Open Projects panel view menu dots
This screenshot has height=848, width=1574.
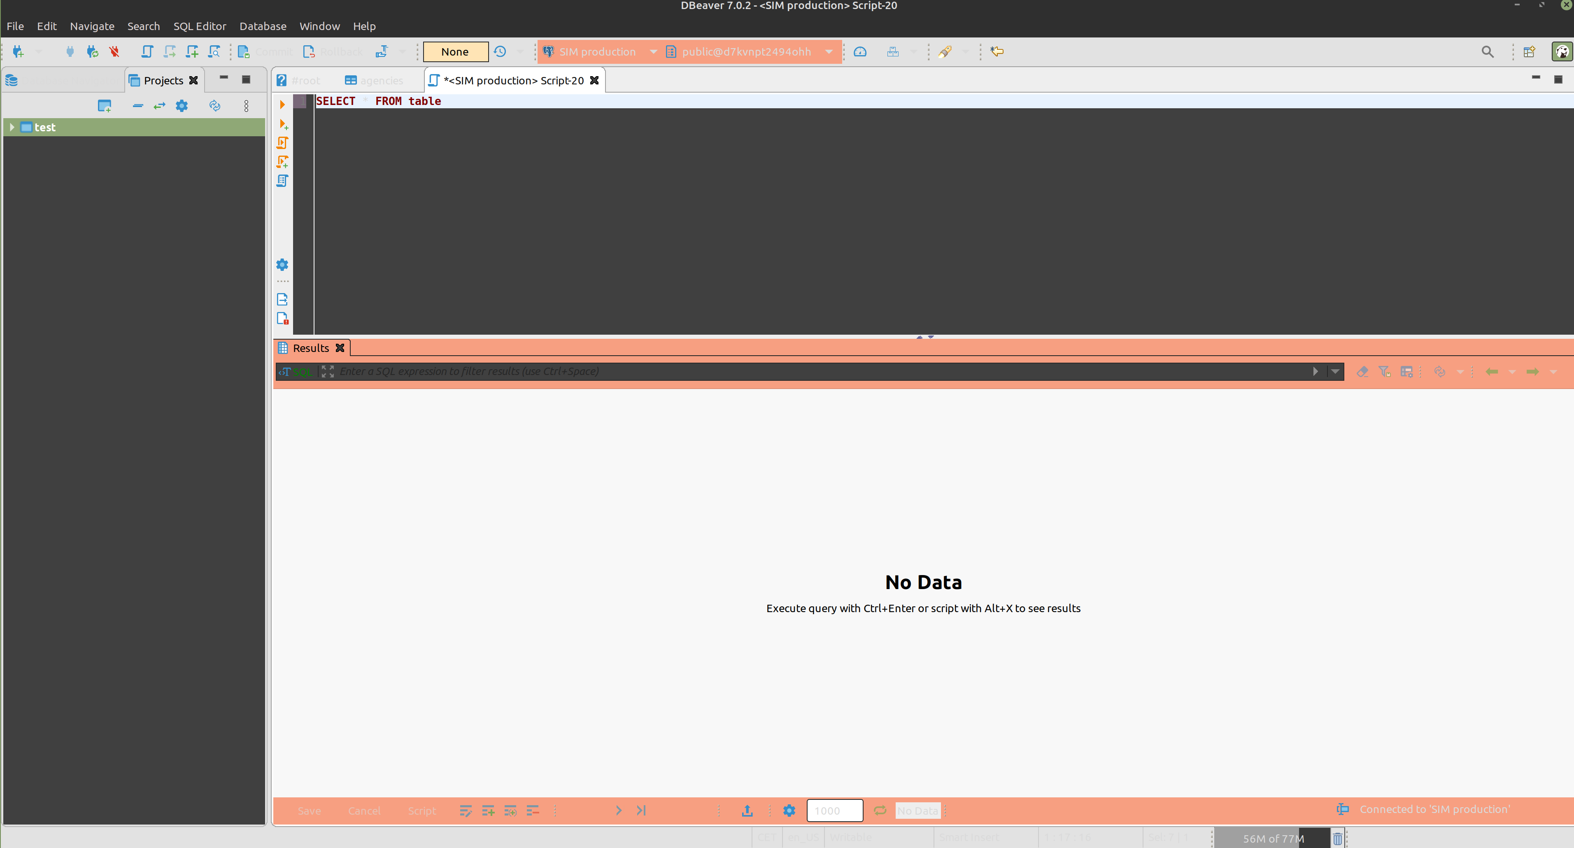click(x=246, y=106)
